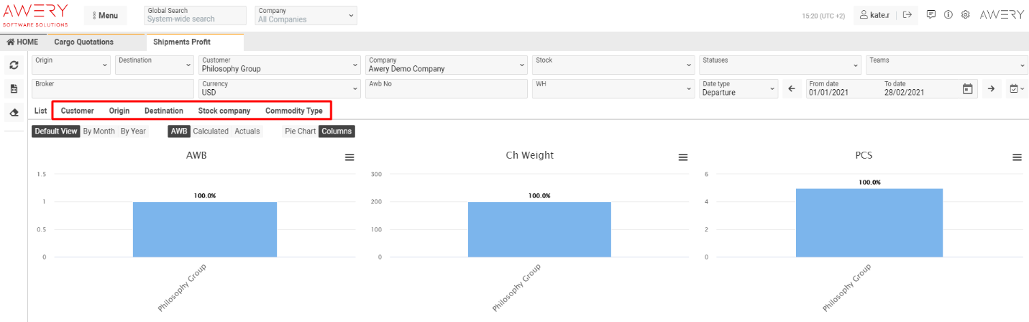Image resolution: width=1029 pixels, height=322 pixels.
Task: Go to previous date range arrow
Action: click(x=792, y=89)
